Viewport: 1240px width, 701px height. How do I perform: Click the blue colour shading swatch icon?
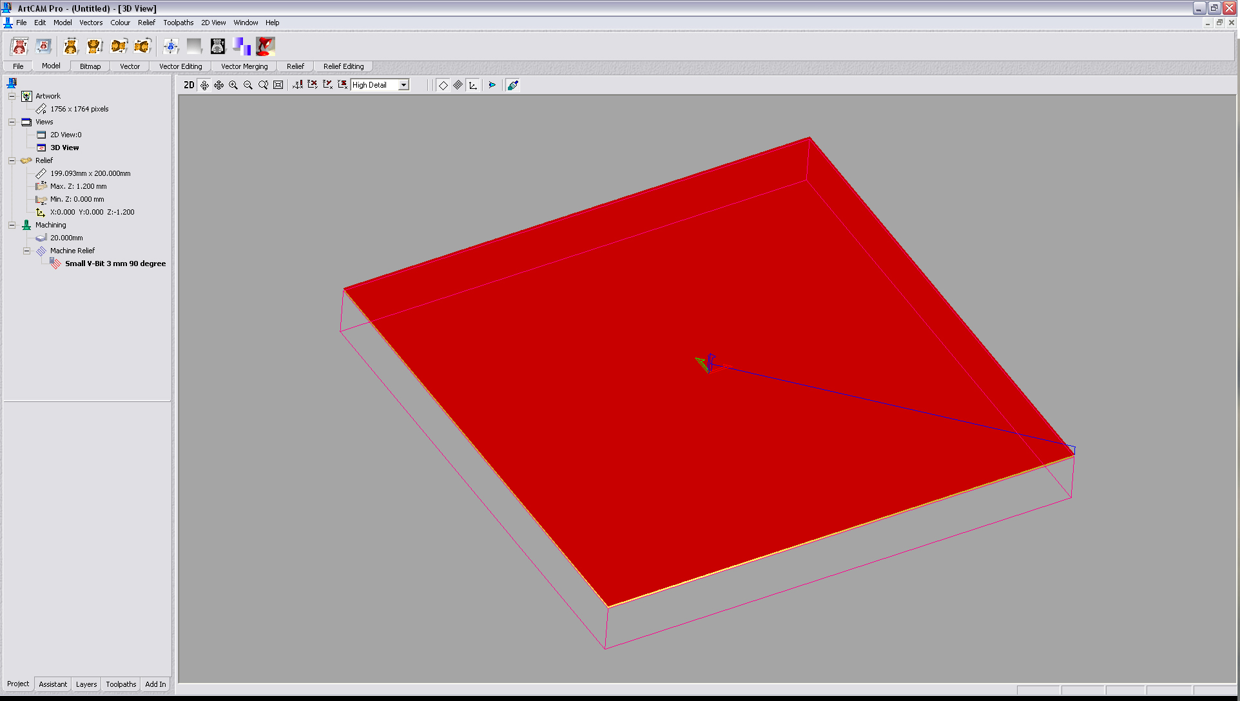pyautogui.click(x=242, y=46)
